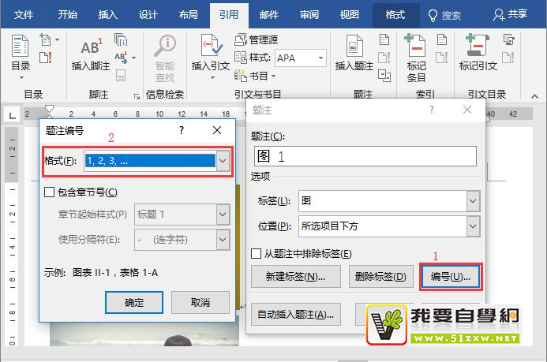Switch to the 邮件 tab
Screen dimensions: 547x362
(x=269, y=15)
